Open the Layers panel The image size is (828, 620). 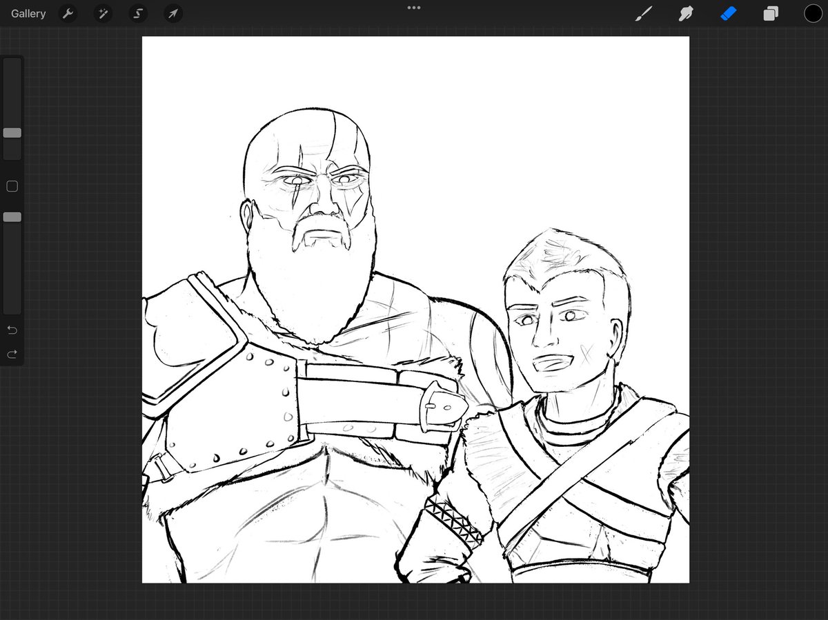click(771, 13)
